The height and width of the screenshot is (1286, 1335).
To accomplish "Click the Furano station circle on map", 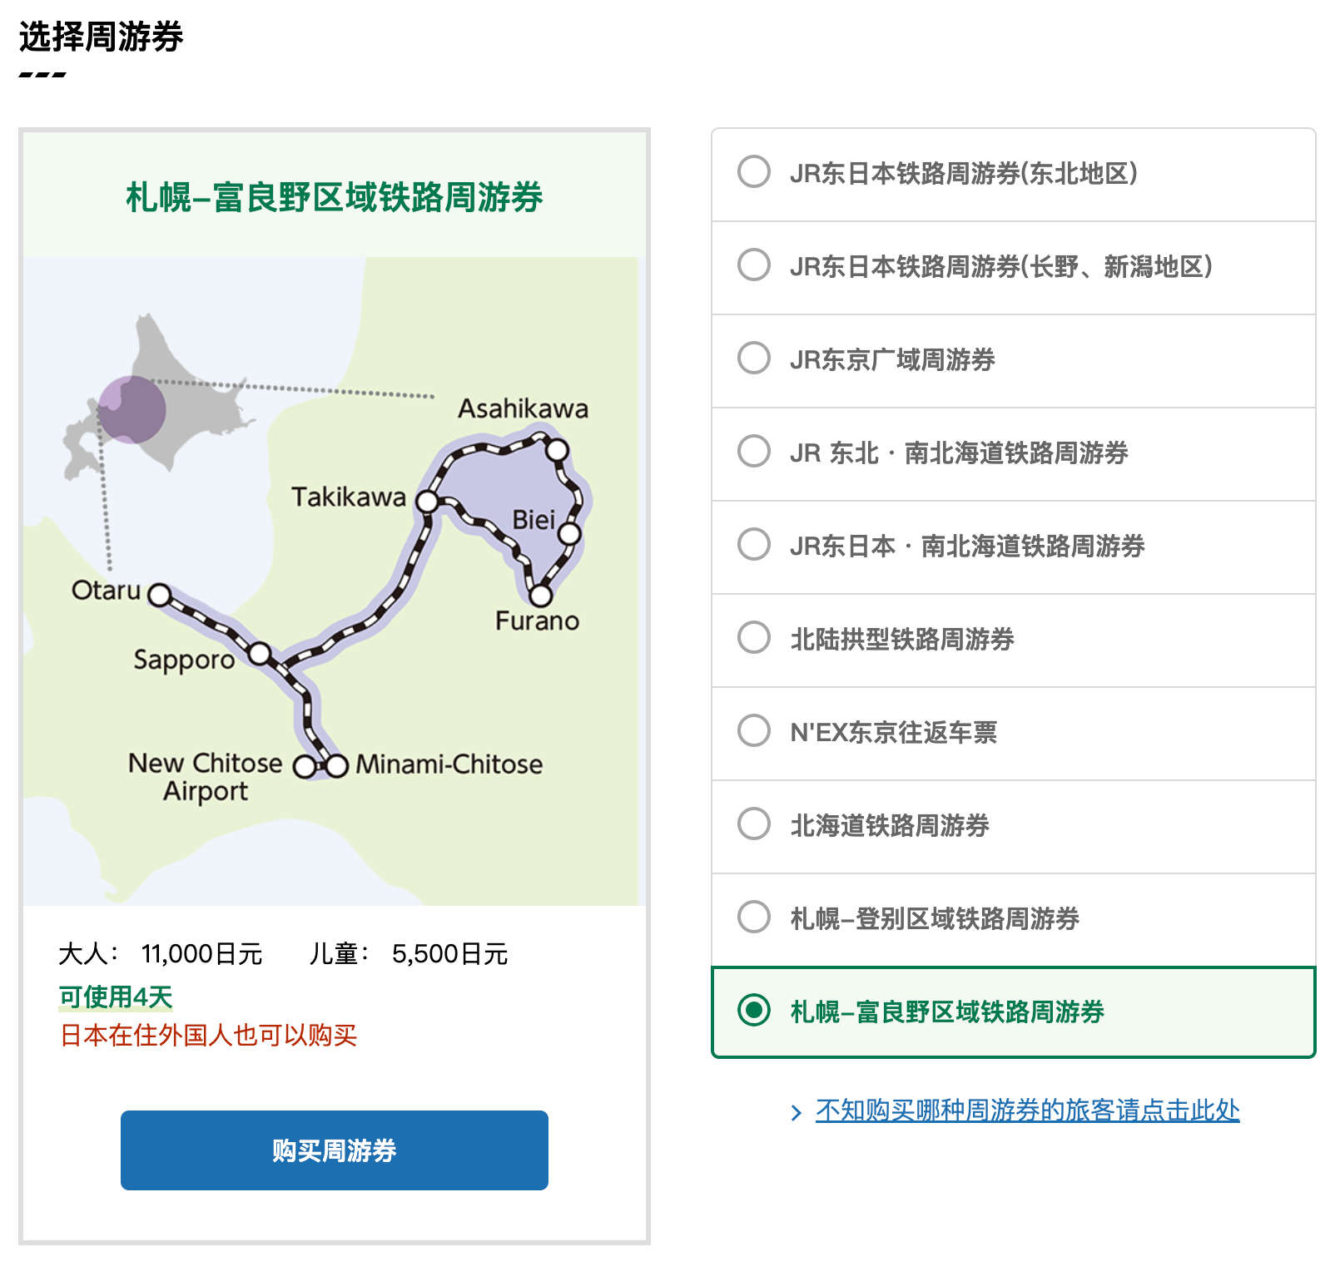I will click(540, 596).
